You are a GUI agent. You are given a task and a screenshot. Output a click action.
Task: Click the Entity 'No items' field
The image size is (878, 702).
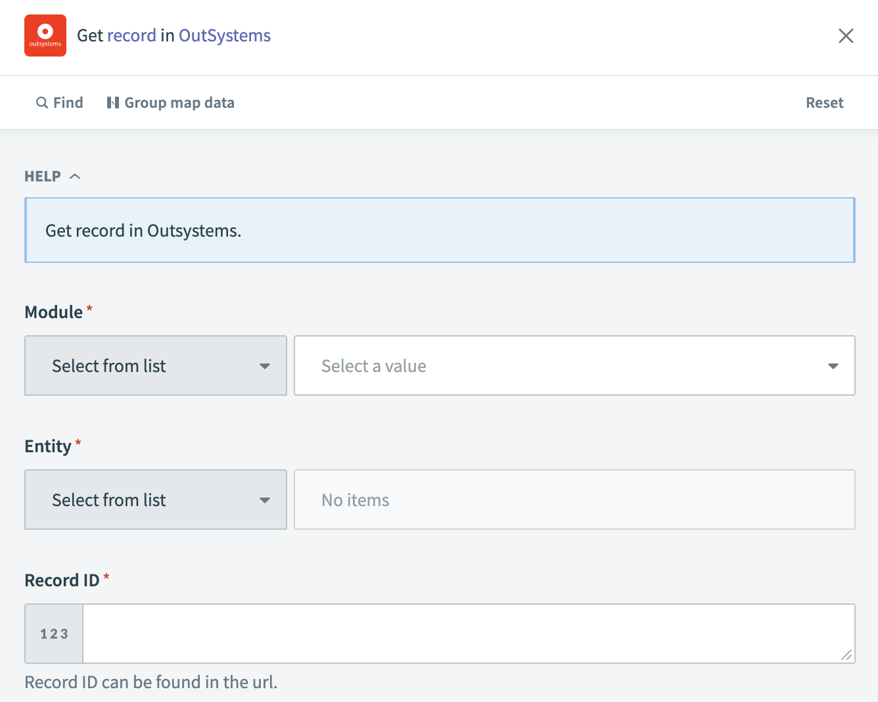tap(574, 500)
